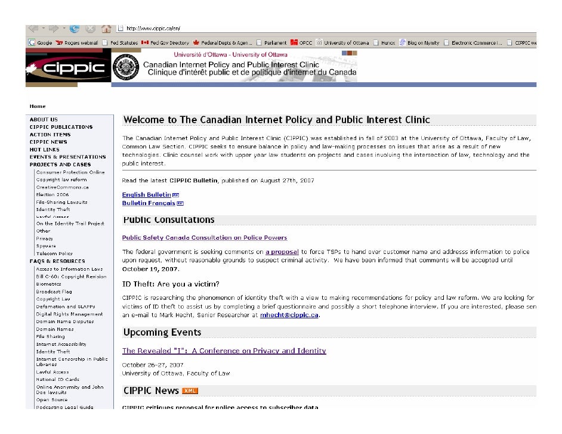Open the English Bulletin link

point(147,195)
